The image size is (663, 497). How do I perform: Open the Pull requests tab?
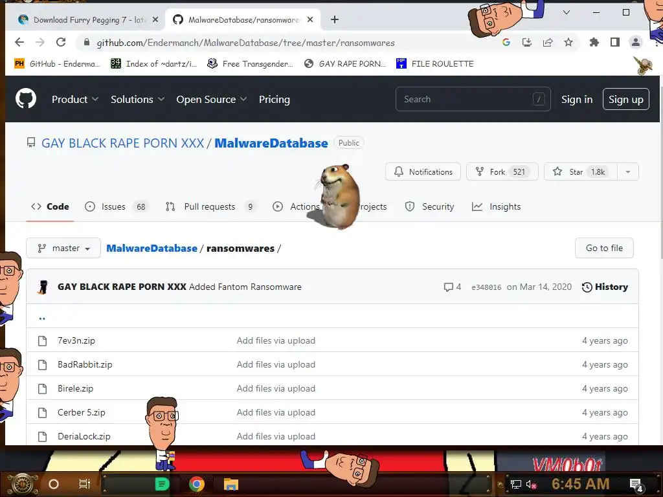211,206
